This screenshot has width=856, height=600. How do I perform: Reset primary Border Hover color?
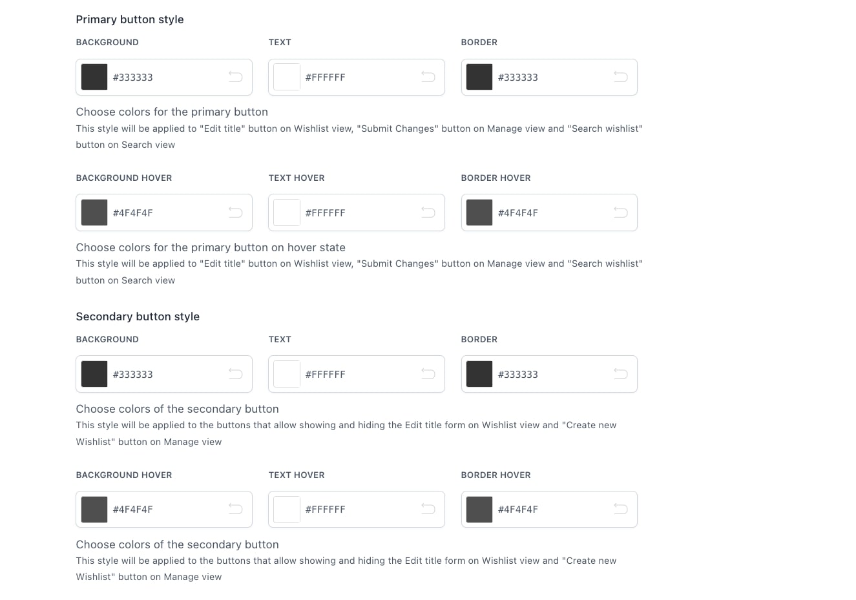[621, 212]
